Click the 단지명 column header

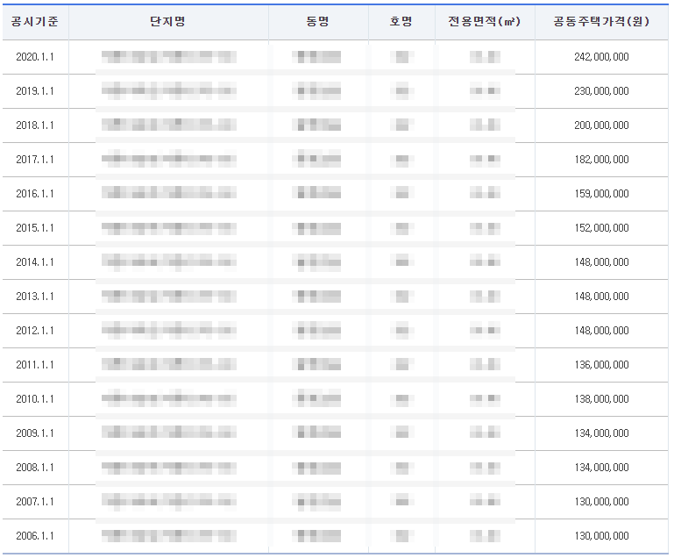coord(167,22)
